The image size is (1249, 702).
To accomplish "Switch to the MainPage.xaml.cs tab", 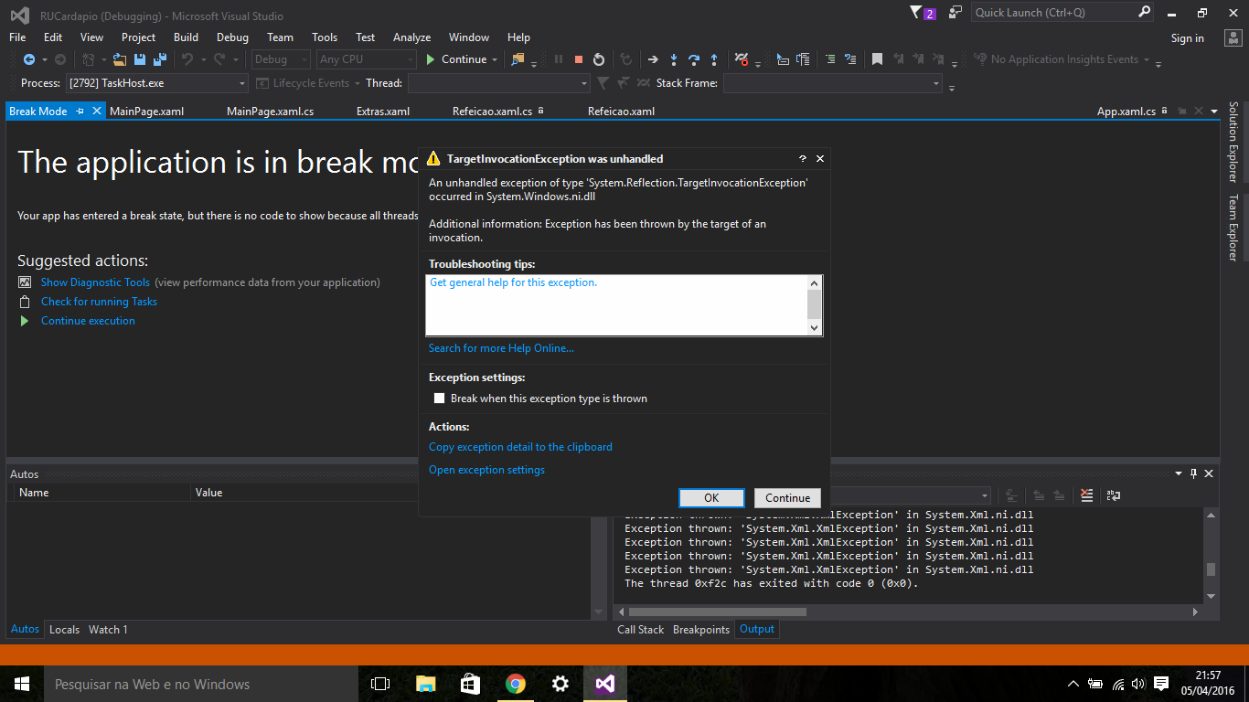I will pos(270,112).
